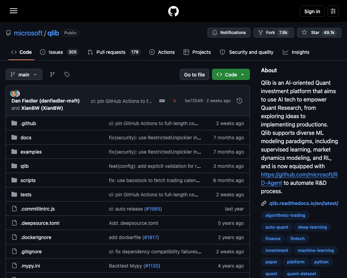Open commit hash be72549
This screenshot has width=347, height=278.
point(194,101)
